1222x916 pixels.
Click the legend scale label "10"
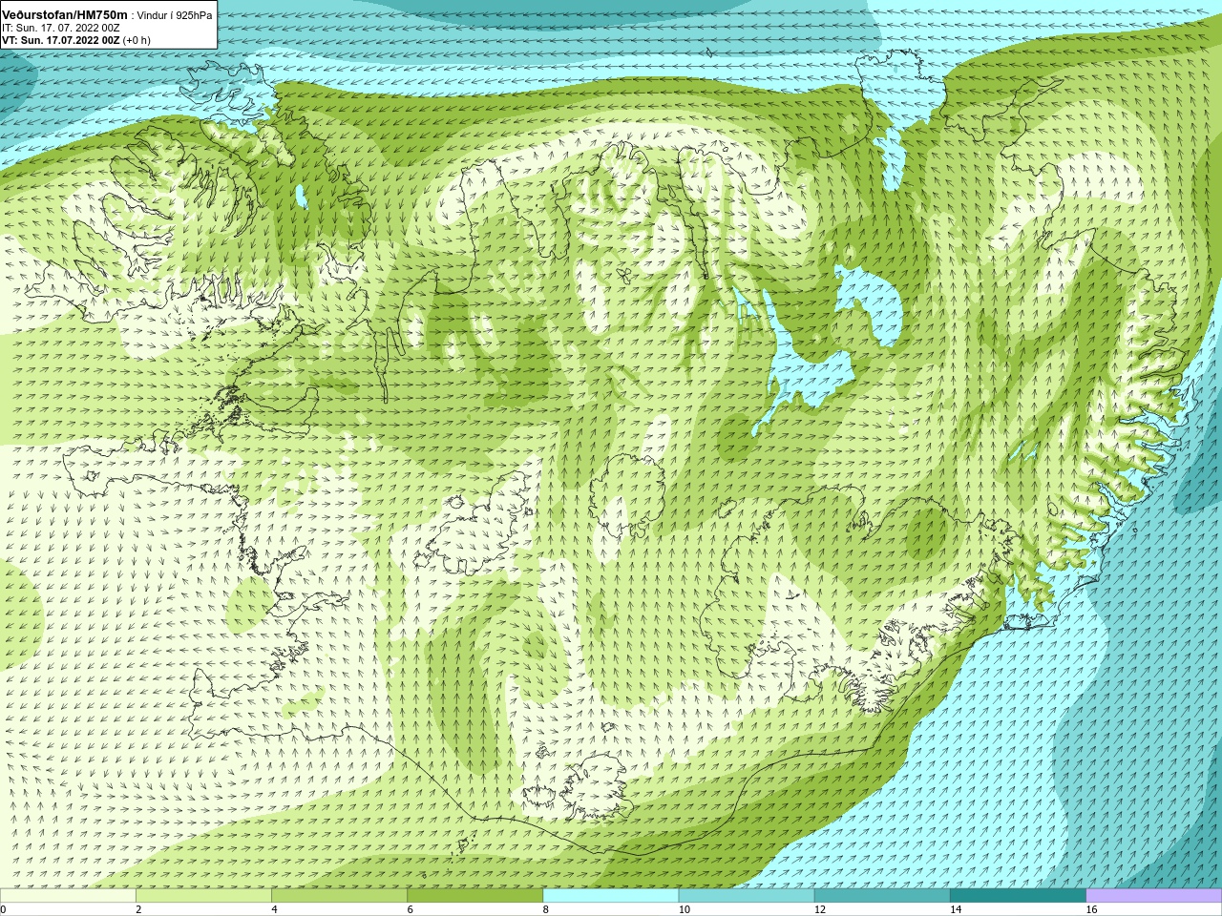pyautogui.click(x=685, y=909)
